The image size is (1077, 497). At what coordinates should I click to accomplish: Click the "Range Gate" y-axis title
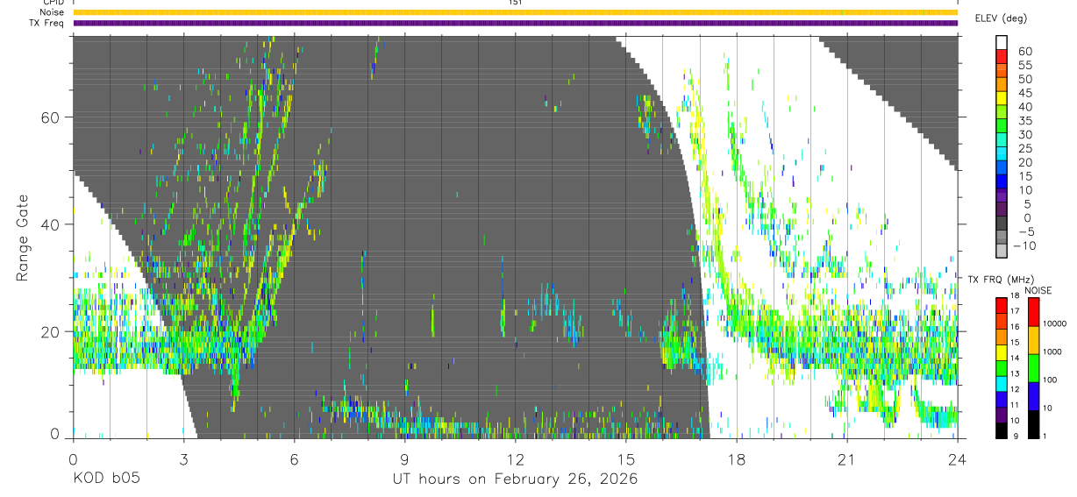tap(22, 238)
